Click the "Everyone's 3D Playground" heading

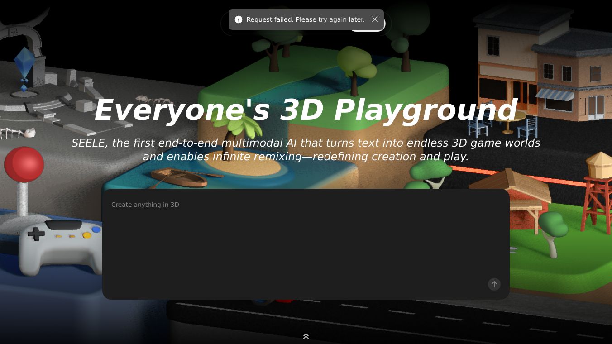(306, 110)
